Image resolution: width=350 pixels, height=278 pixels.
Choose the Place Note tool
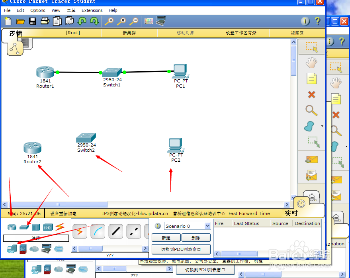tap(312, 78)
